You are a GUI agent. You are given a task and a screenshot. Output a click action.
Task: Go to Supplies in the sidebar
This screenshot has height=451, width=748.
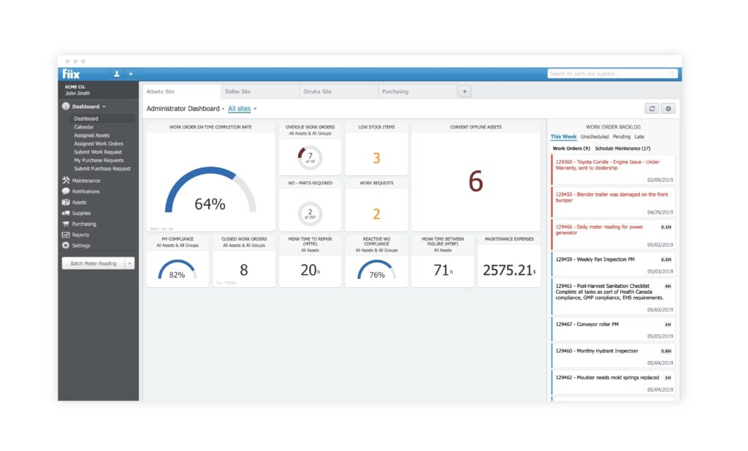(x=81, y=213)
